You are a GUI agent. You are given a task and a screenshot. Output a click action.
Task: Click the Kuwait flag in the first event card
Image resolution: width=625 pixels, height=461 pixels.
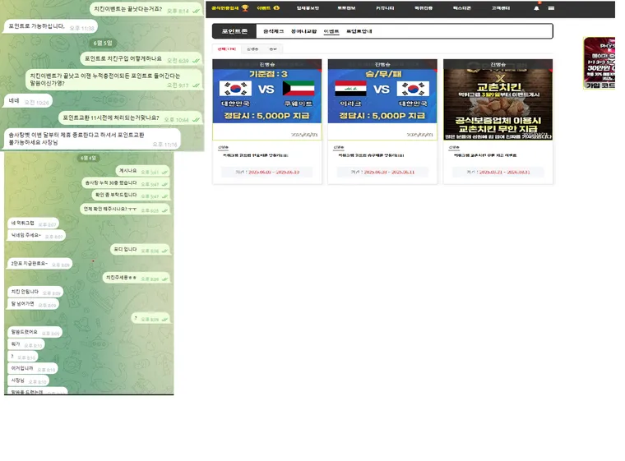click(299, 89)
